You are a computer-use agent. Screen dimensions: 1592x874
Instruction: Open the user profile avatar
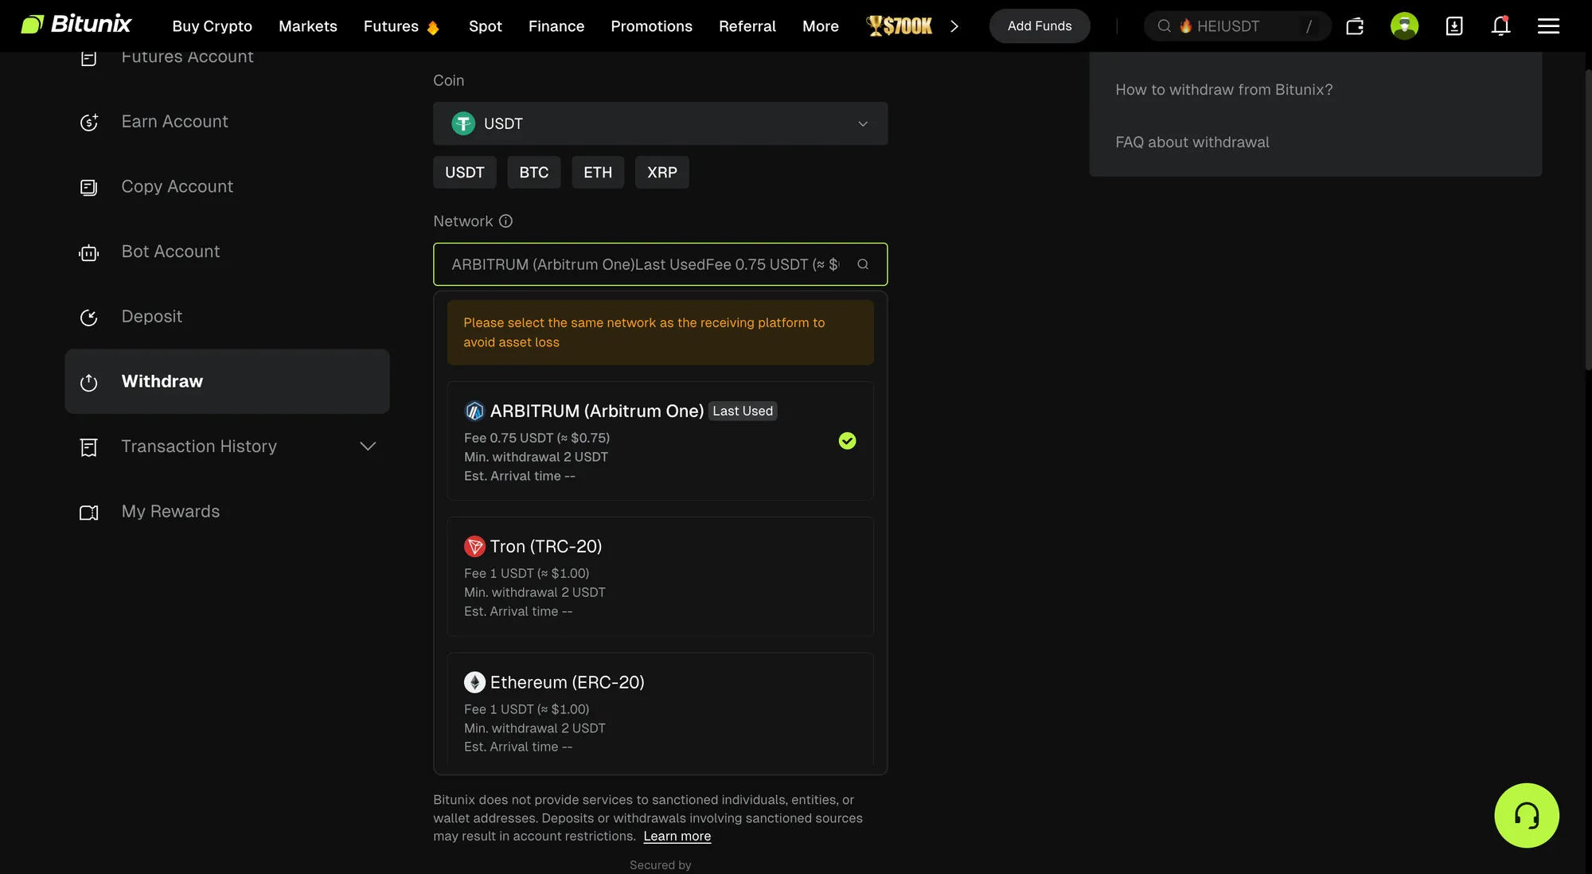tap(1404, 26)
